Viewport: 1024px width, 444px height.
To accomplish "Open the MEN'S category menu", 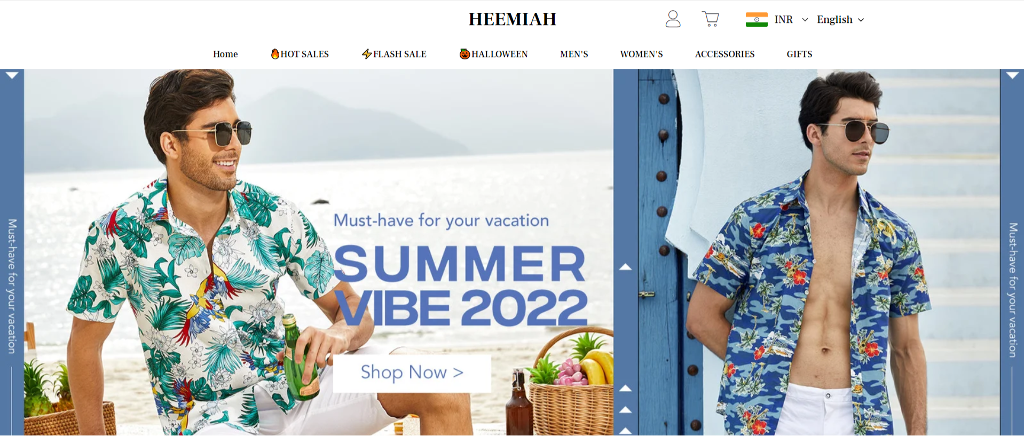I will 574,54.
